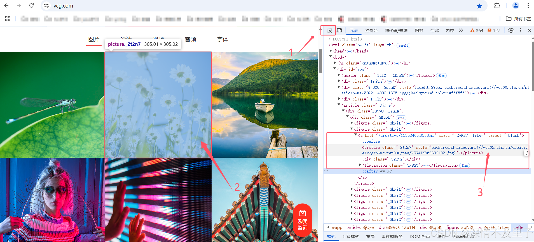Open the site information icon in address bar
The image size is (534, 242).
[x=46, y=6]
